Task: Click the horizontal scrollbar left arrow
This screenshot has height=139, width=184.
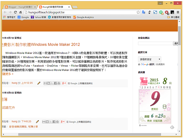Action: (x=3, y=134)
